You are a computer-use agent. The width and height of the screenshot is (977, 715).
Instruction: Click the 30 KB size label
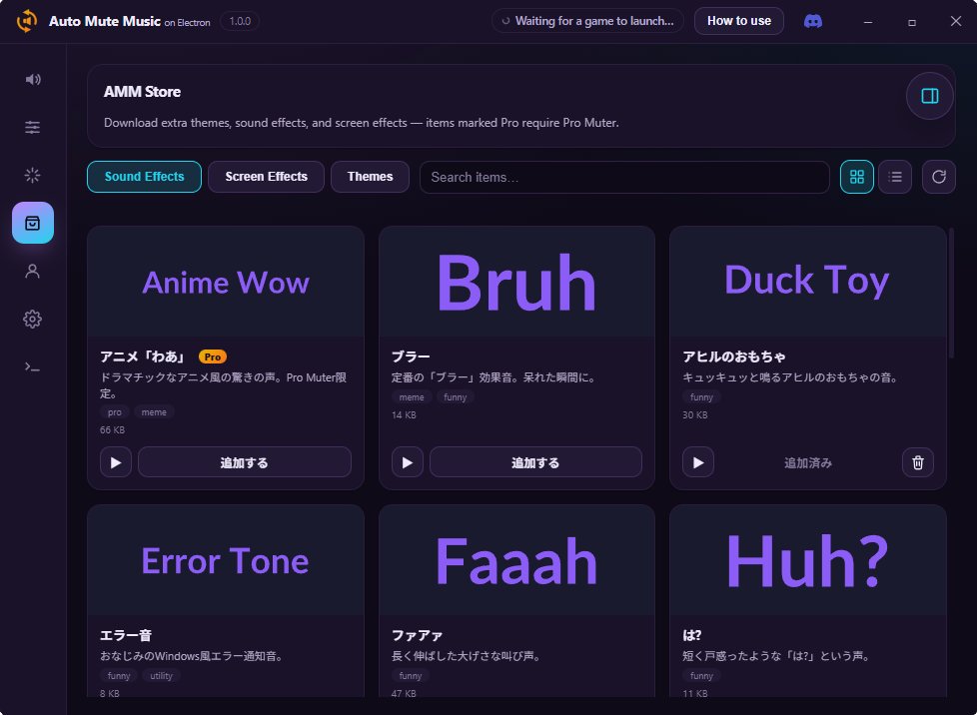(x=695, y=414)
